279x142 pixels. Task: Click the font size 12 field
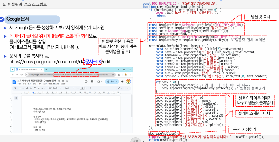(x=82, y=88)
